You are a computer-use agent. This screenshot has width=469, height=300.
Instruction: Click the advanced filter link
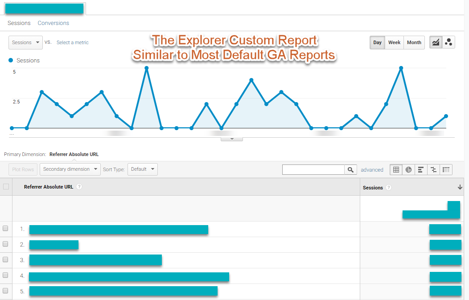[372, 170]
